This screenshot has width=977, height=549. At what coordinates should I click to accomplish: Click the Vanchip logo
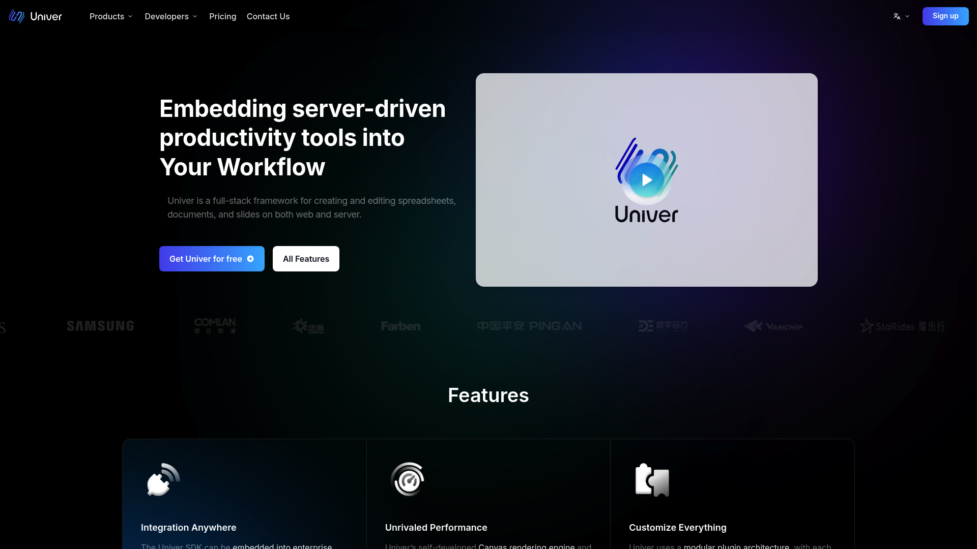(x=773, y=326)
